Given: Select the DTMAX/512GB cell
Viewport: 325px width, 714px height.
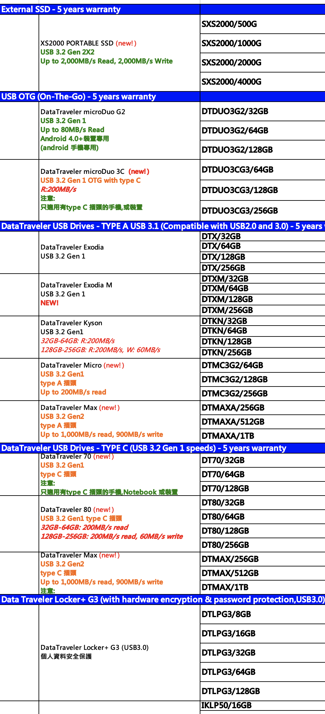Looking at the screenshot, I should click(x=262, y=573).
